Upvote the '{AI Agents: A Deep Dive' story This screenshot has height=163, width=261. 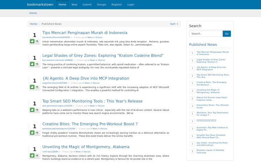[x=32, y=87]
